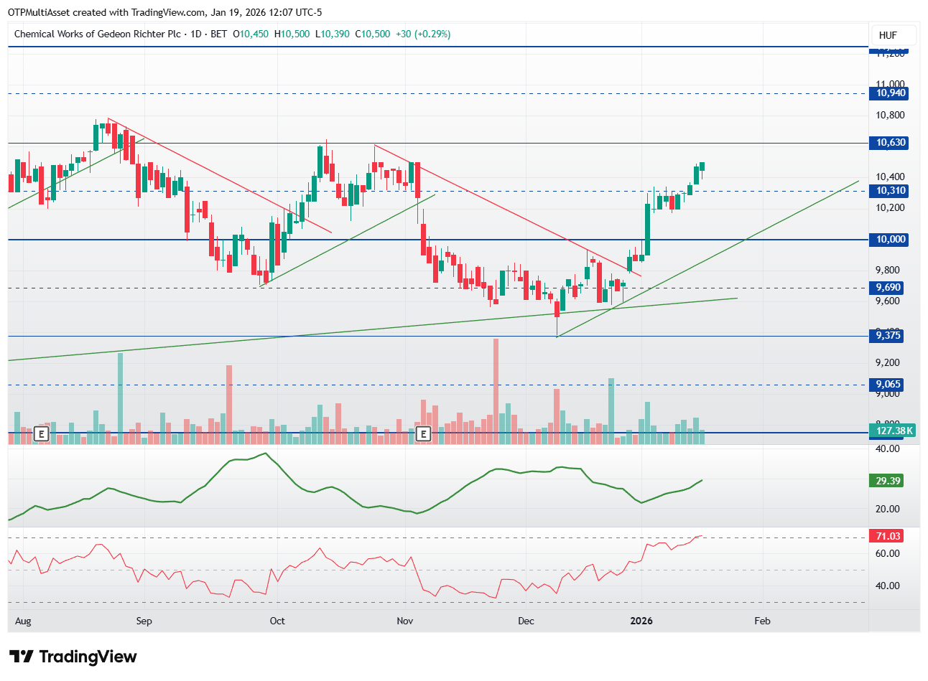
Task: Click the Chemical Works of Gedeon Richter title
Action: [x=97, y=34]
